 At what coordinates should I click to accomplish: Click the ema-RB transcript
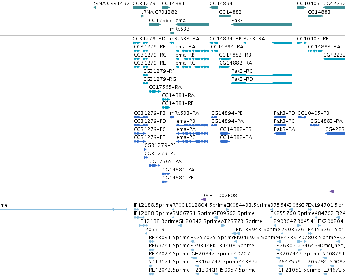coord(192,59)
